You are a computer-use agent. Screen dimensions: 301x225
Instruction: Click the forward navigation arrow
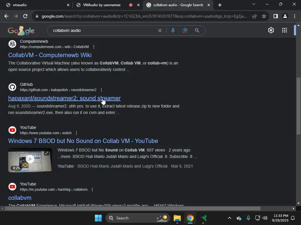point(16,16)
